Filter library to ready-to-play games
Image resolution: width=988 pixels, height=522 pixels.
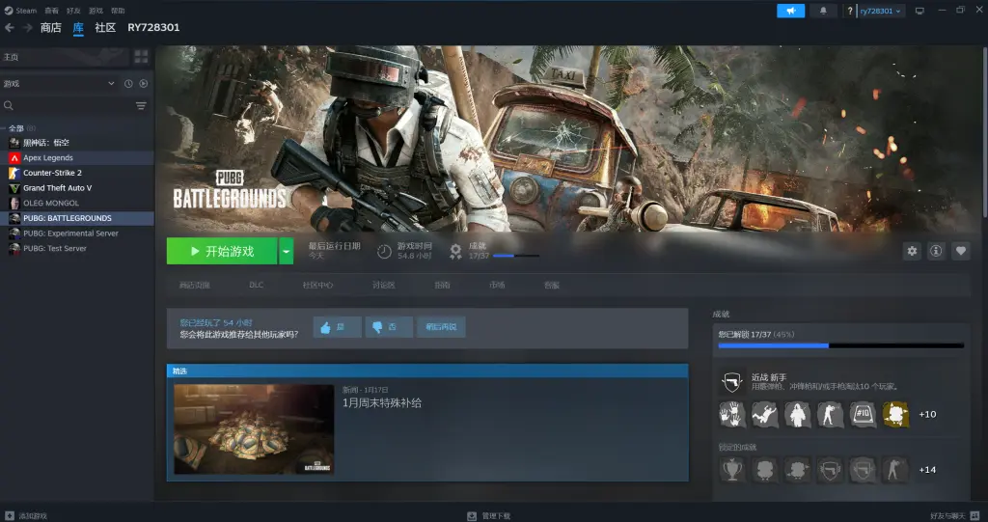[x=144, y=83]
